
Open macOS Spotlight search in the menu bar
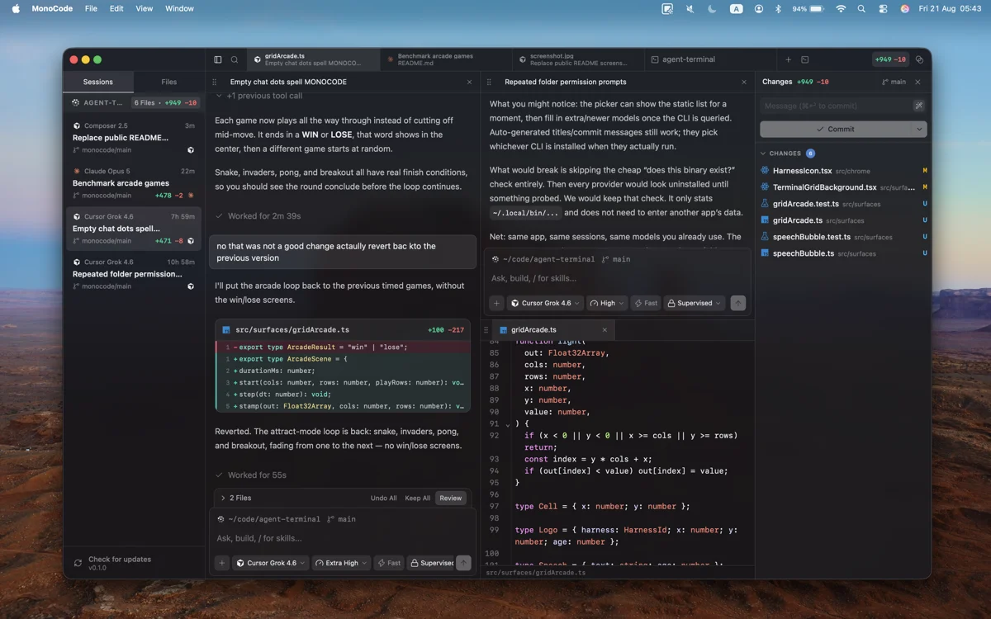[x=861, y=8]
